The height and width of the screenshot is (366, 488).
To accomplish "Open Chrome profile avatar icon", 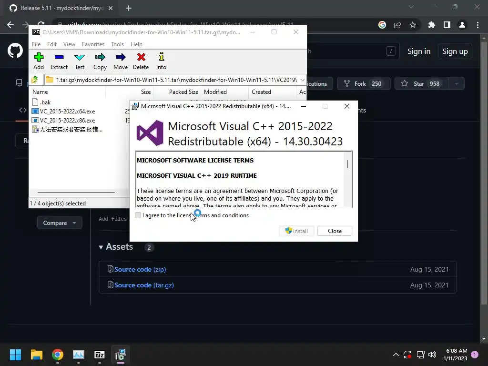I will coord(462,25).
